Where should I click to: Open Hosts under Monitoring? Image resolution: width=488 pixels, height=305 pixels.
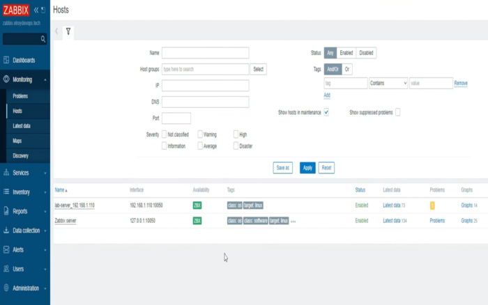tap(17, 111)
